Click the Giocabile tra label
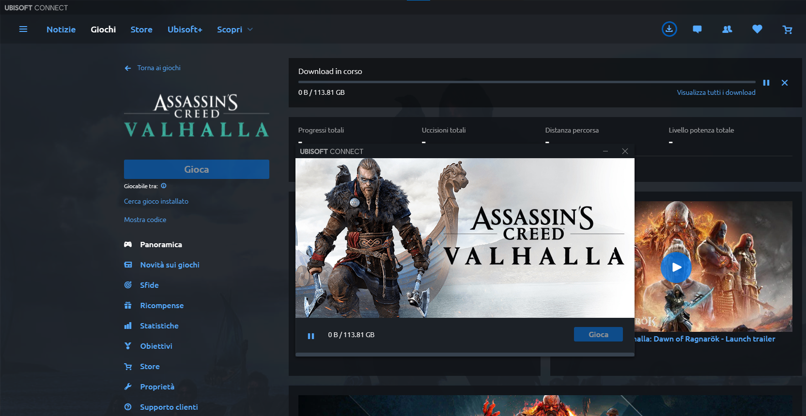Screen dimensions: 806x416 tap(141, 186)
